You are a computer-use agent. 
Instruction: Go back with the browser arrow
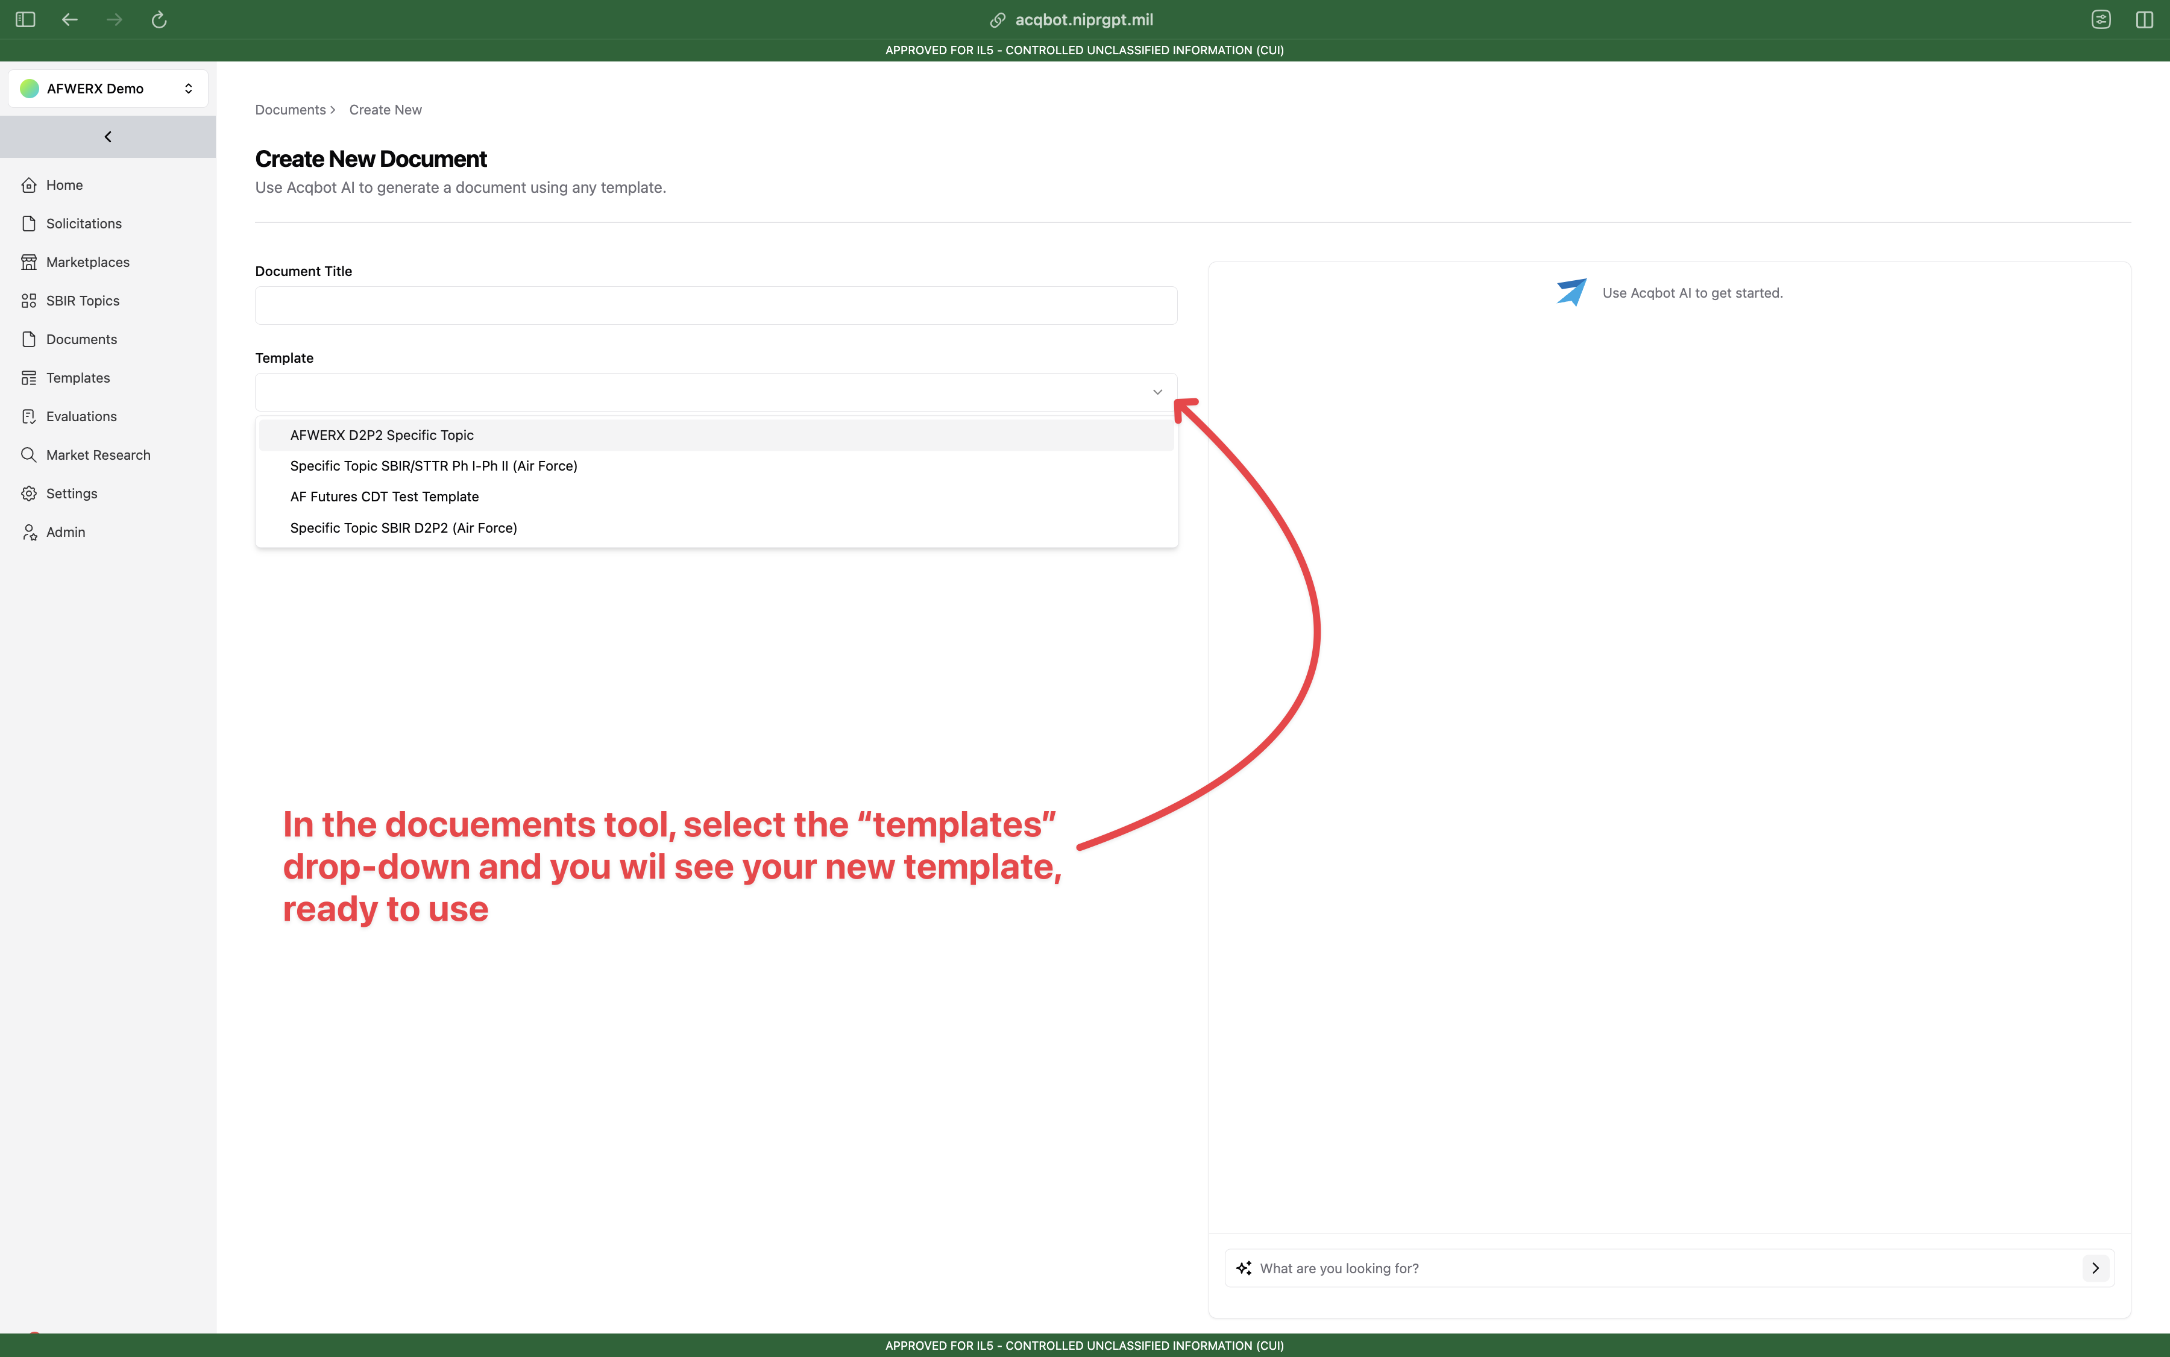(70, 20)
